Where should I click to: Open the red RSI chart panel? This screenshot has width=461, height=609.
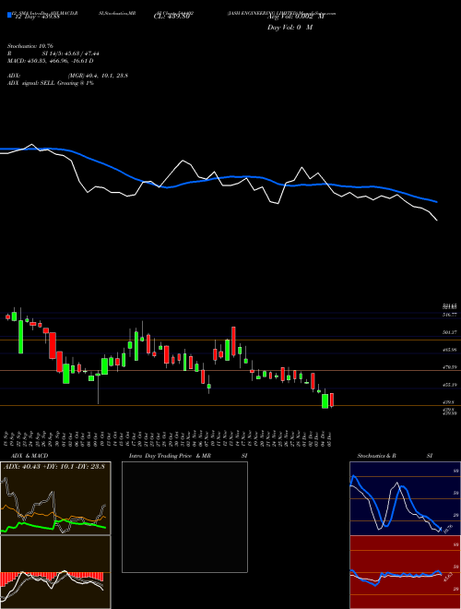tap(405, 572)
